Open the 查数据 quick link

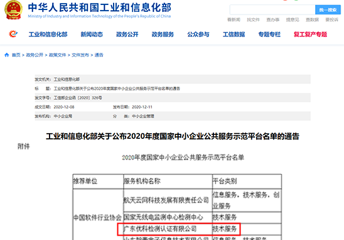click(312, 19)
